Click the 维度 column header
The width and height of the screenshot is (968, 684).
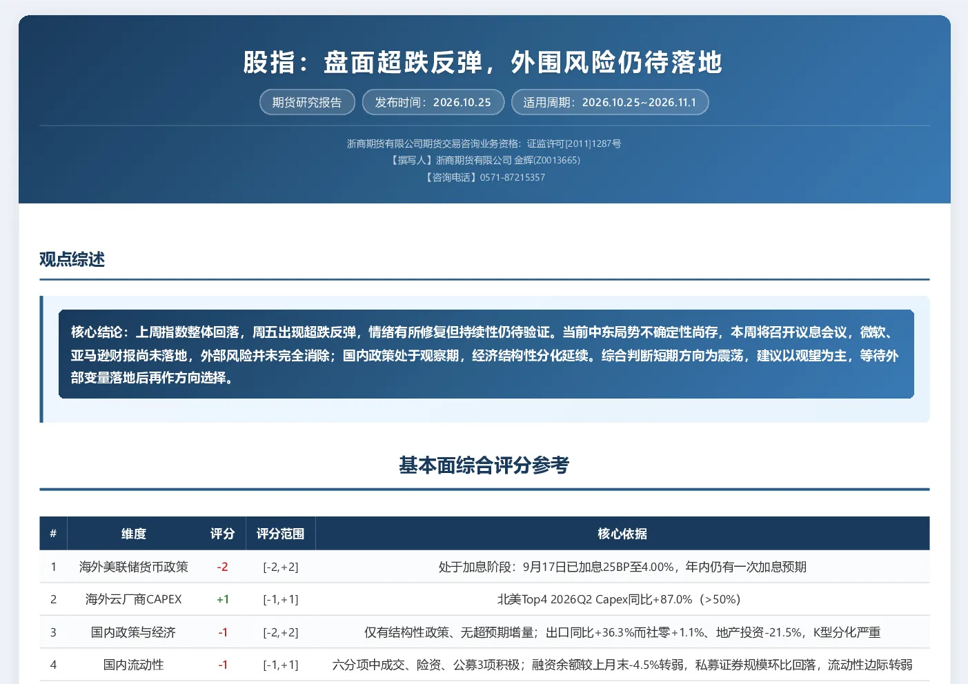tap(133, 534)
